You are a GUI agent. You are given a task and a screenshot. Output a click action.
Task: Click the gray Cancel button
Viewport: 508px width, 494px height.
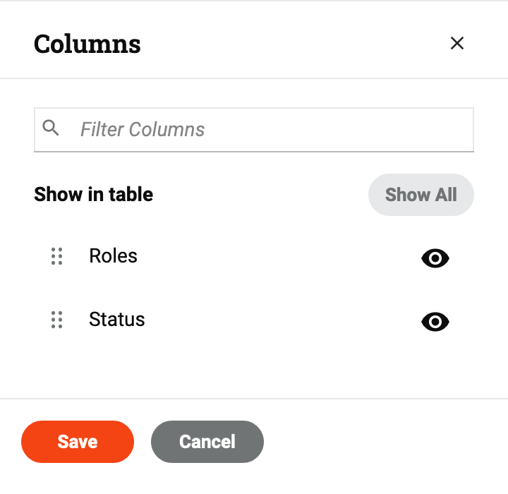pos(207,442)
